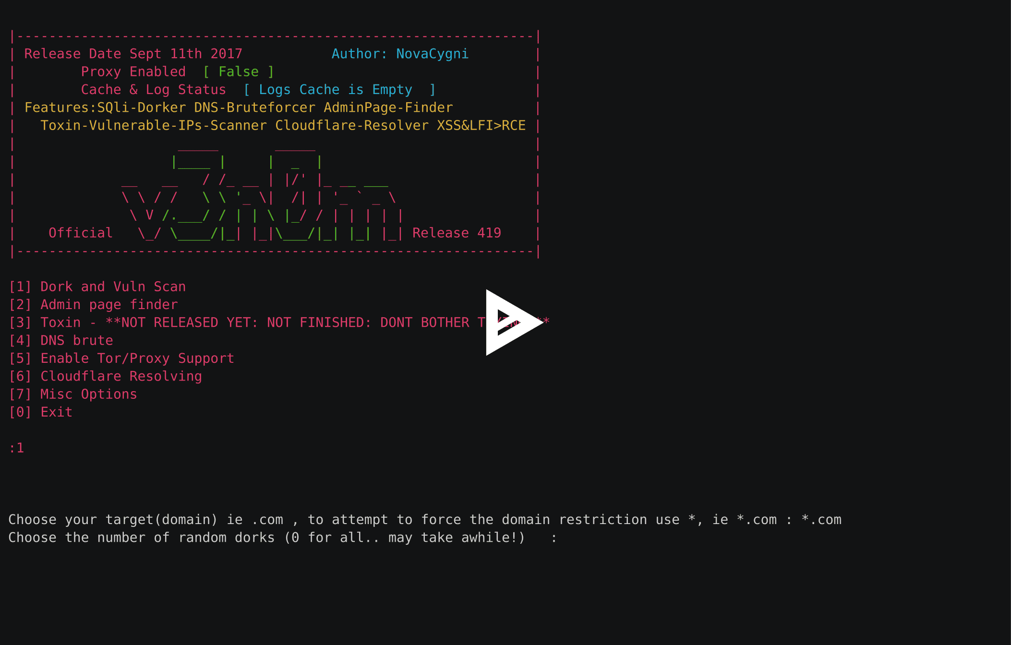This screenshot has width=1011, height=645.
Task: Click the 'Proxy Enabled' label
Action: coord(133,72)
